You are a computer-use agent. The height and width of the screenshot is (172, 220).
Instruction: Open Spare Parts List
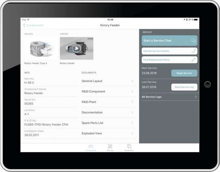point(108,123)
